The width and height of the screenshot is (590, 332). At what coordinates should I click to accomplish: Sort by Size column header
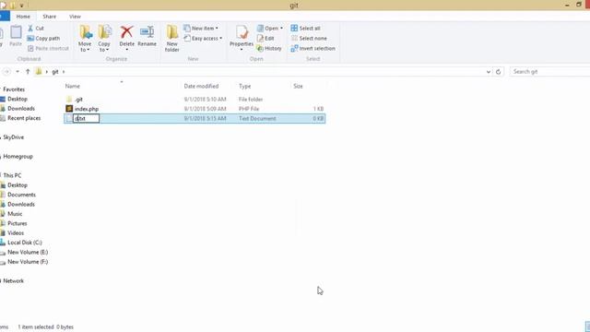coord(298,86)
